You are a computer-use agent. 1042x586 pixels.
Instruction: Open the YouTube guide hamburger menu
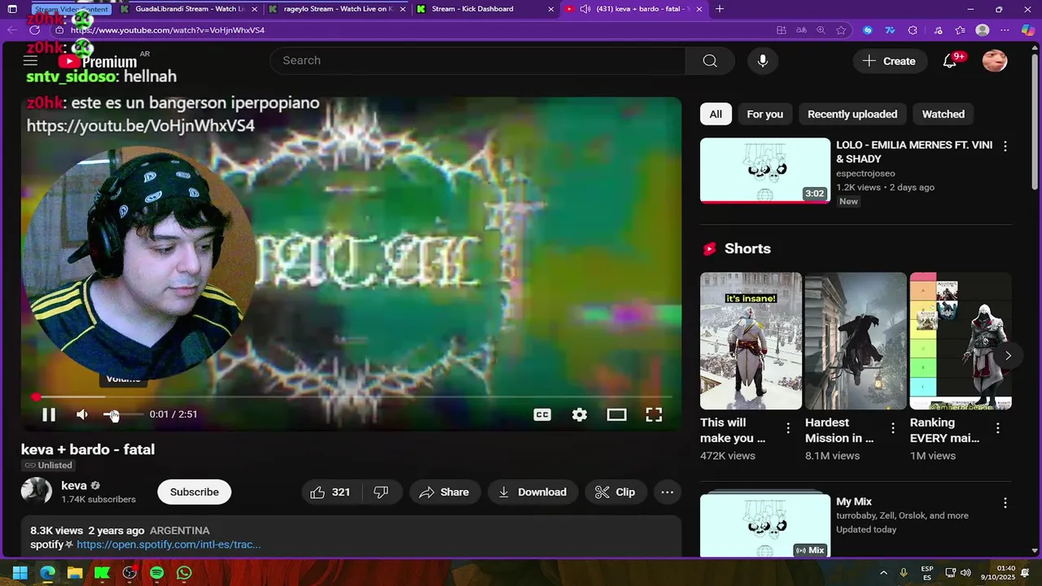(30, 61)
